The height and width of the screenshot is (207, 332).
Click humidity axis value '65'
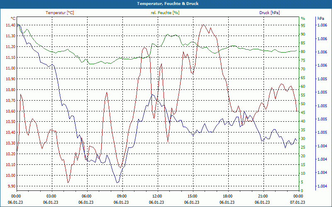tap(303, 78)
